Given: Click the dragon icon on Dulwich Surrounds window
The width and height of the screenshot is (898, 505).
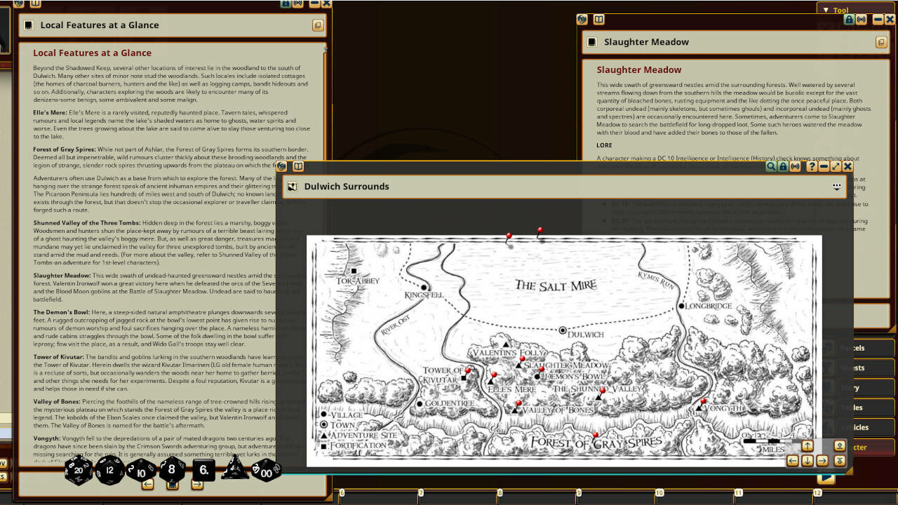Looking at the screenshot, I should (x=281, y=166).
